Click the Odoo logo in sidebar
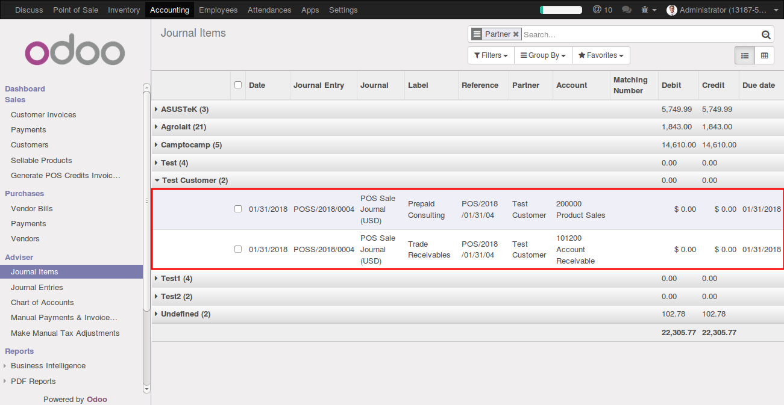Image resolution: width=784 pixels, height=405 pixels. [x=74, y=50]
